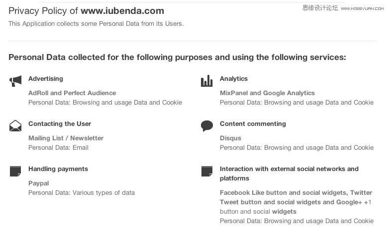Click the Contacting the User heading
The height and width of the screenshot is (233, 389).
click(x=60, y=123)
